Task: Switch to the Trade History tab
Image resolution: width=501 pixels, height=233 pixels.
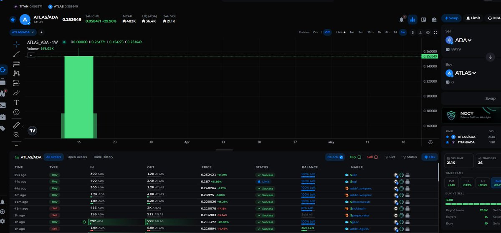Action: [103, 157]
